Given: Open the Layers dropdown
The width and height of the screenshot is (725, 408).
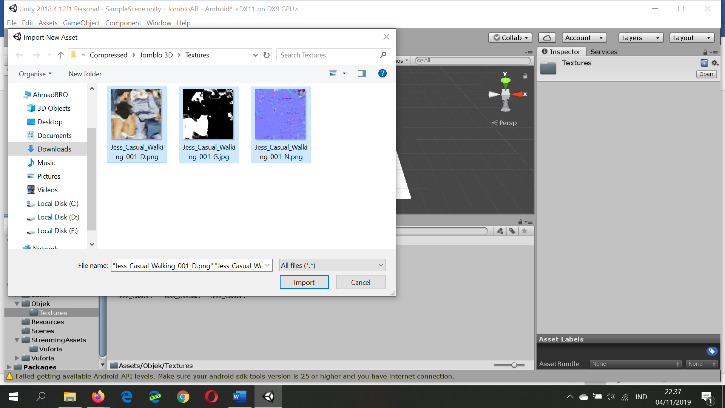Looking at the screenshot, I should coord(641,38).
